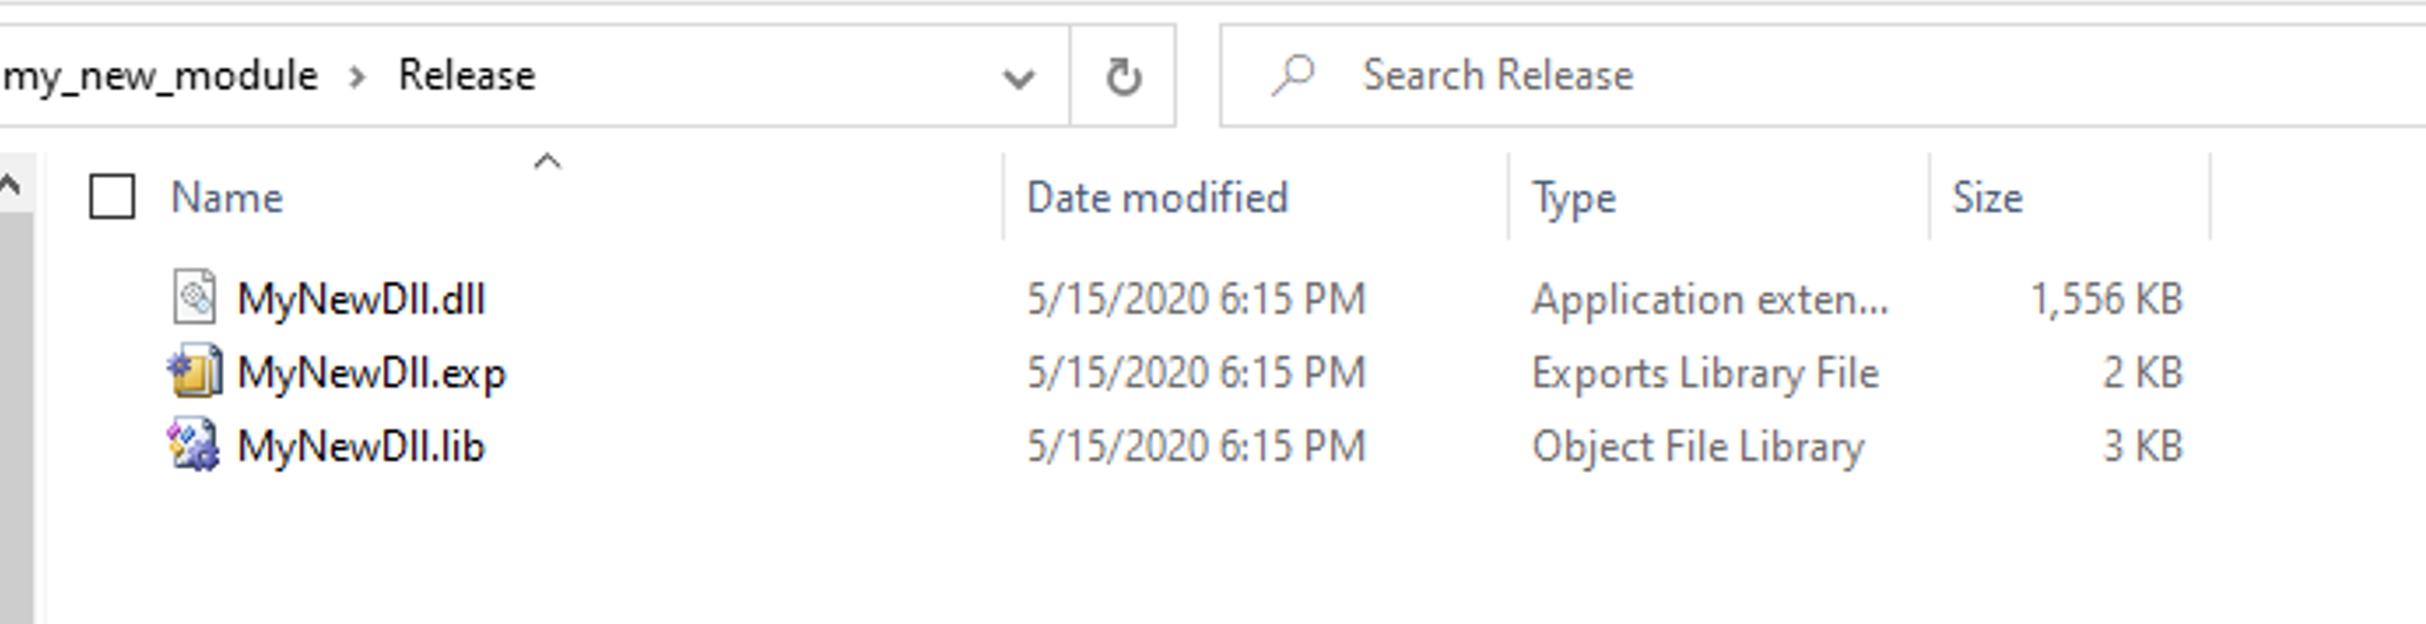This screenshot has width=2426, height=624.
Task: Sort files by Type column
Action: point(1574,198)
